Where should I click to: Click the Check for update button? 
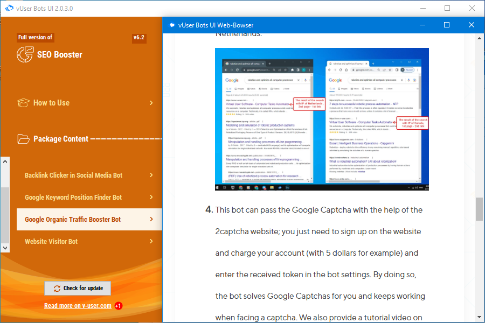(78, 288)
